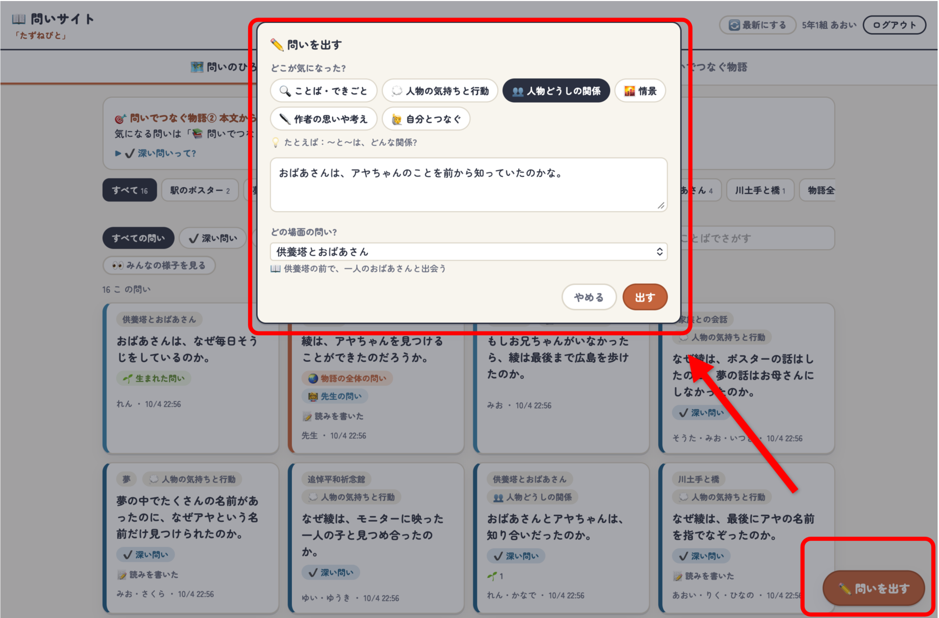Select the 駅のポスター scene filter
The width and height of the screenshot is (939, 618).
pos(200,190)
